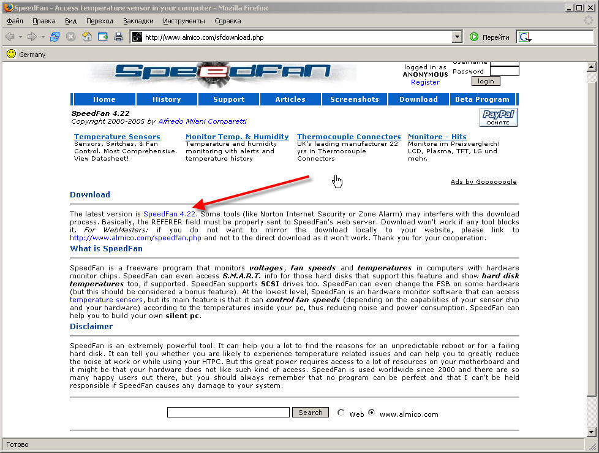Viewport: 599px width, 453px height.
Task: Print the page using the printer icon
Action: click(118, 37)
